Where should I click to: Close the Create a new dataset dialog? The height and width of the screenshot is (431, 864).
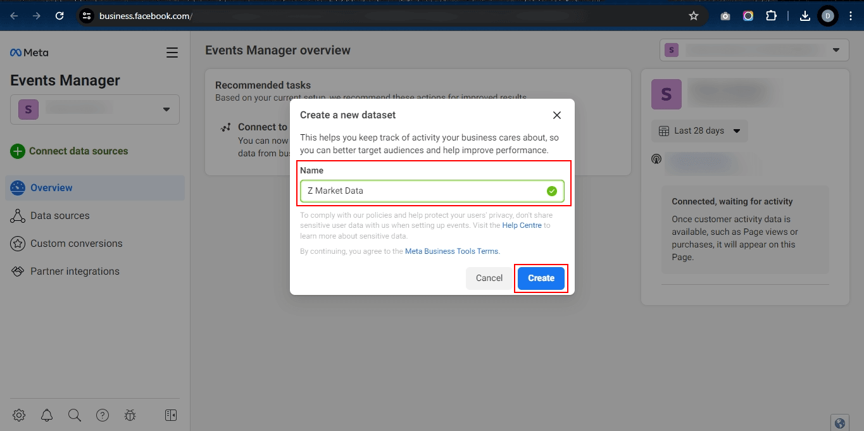[x=557, y=115]
